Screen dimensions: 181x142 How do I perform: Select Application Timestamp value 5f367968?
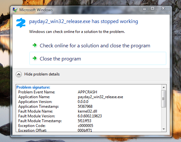click(85, 106)
